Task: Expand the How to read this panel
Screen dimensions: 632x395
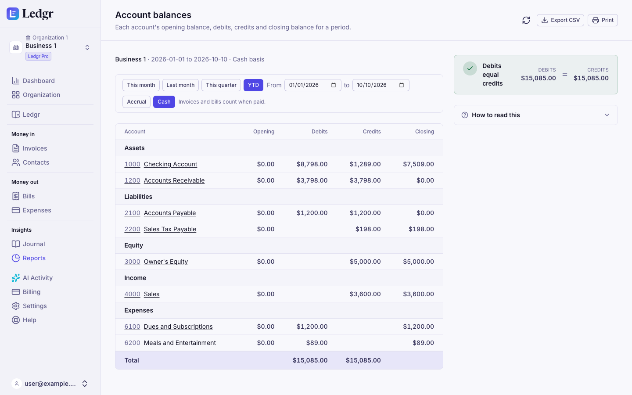Action: 536,115
